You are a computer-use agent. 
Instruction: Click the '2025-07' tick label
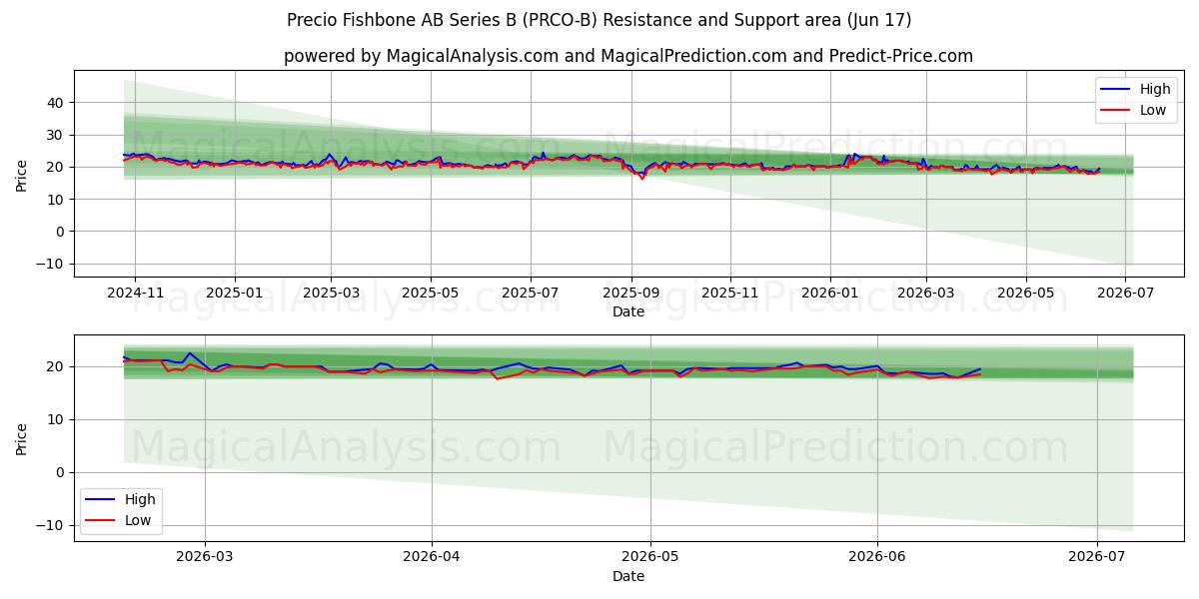(530, 293)
